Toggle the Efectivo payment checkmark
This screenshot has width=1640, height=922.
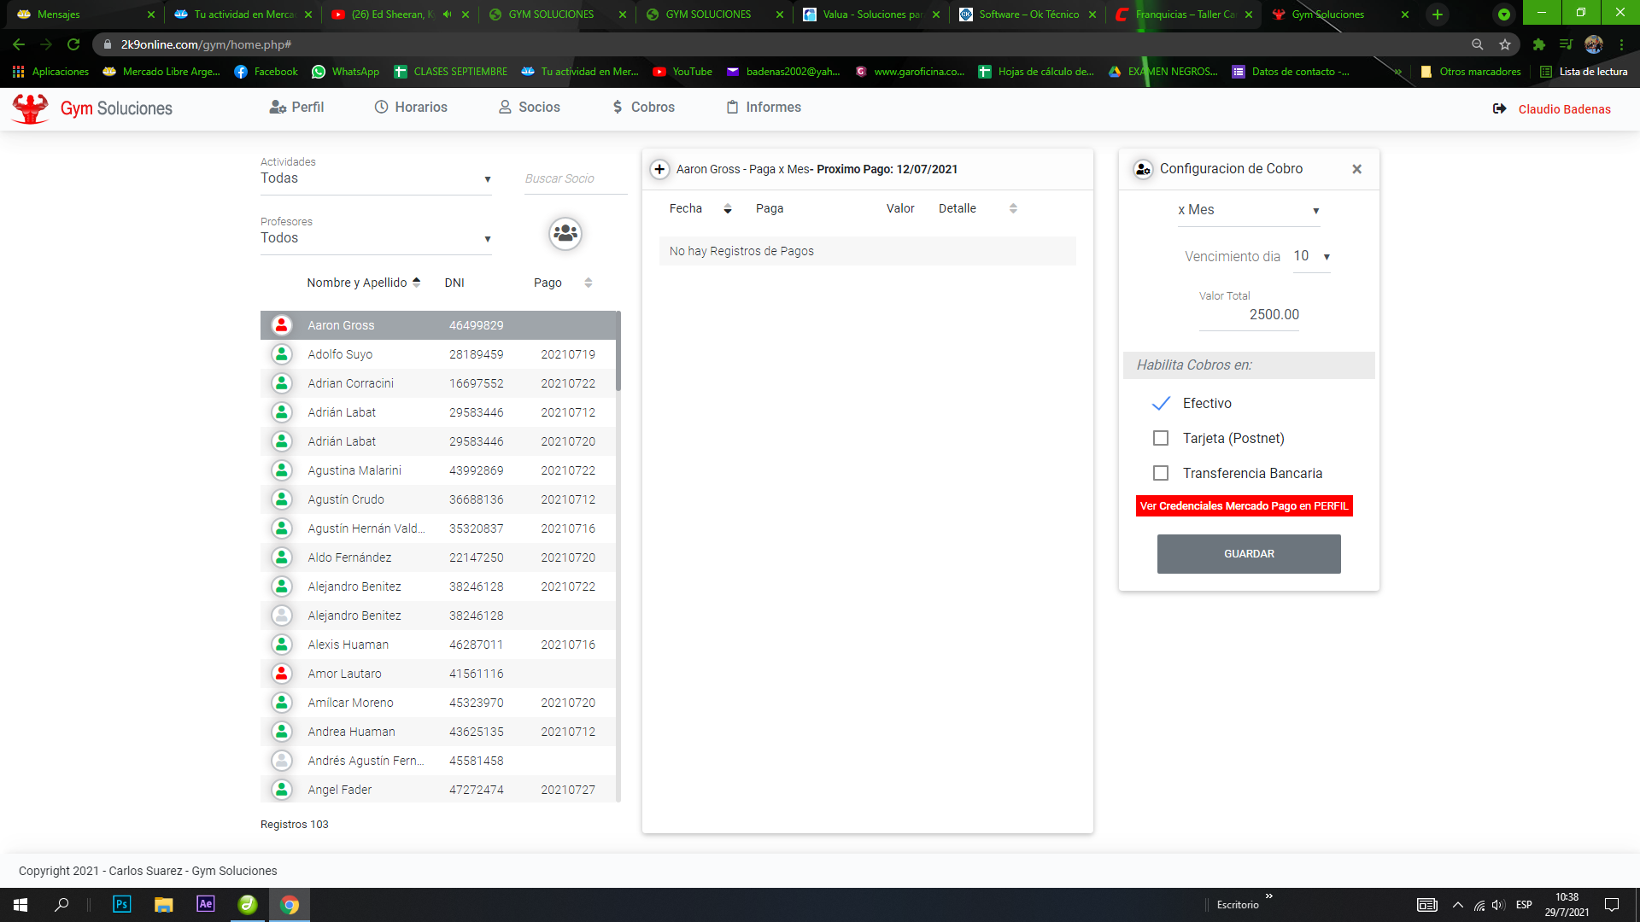coord(1161,403)
